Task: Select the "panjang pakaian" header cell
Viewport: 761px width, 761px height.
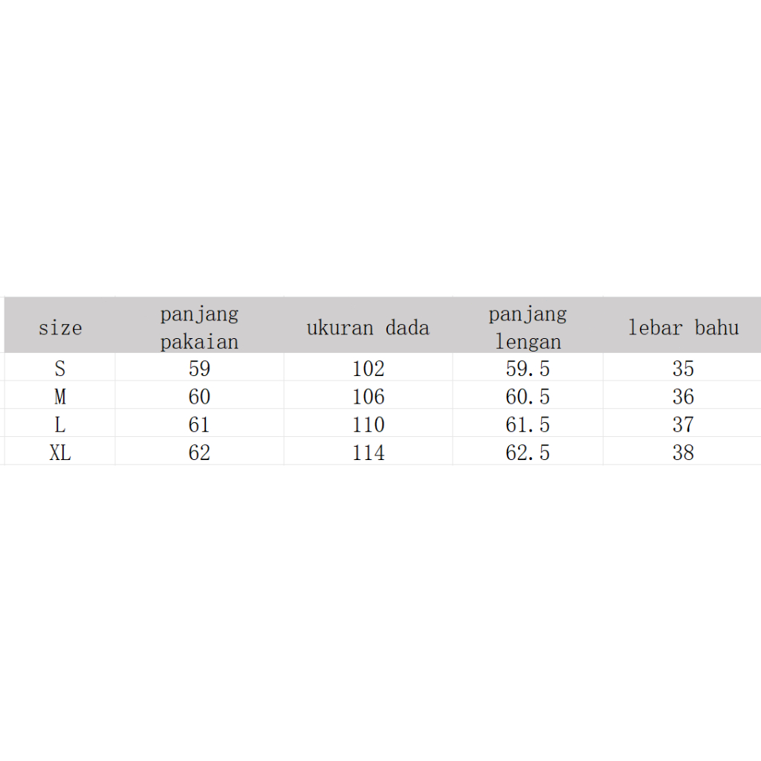Action: [199, 327]
